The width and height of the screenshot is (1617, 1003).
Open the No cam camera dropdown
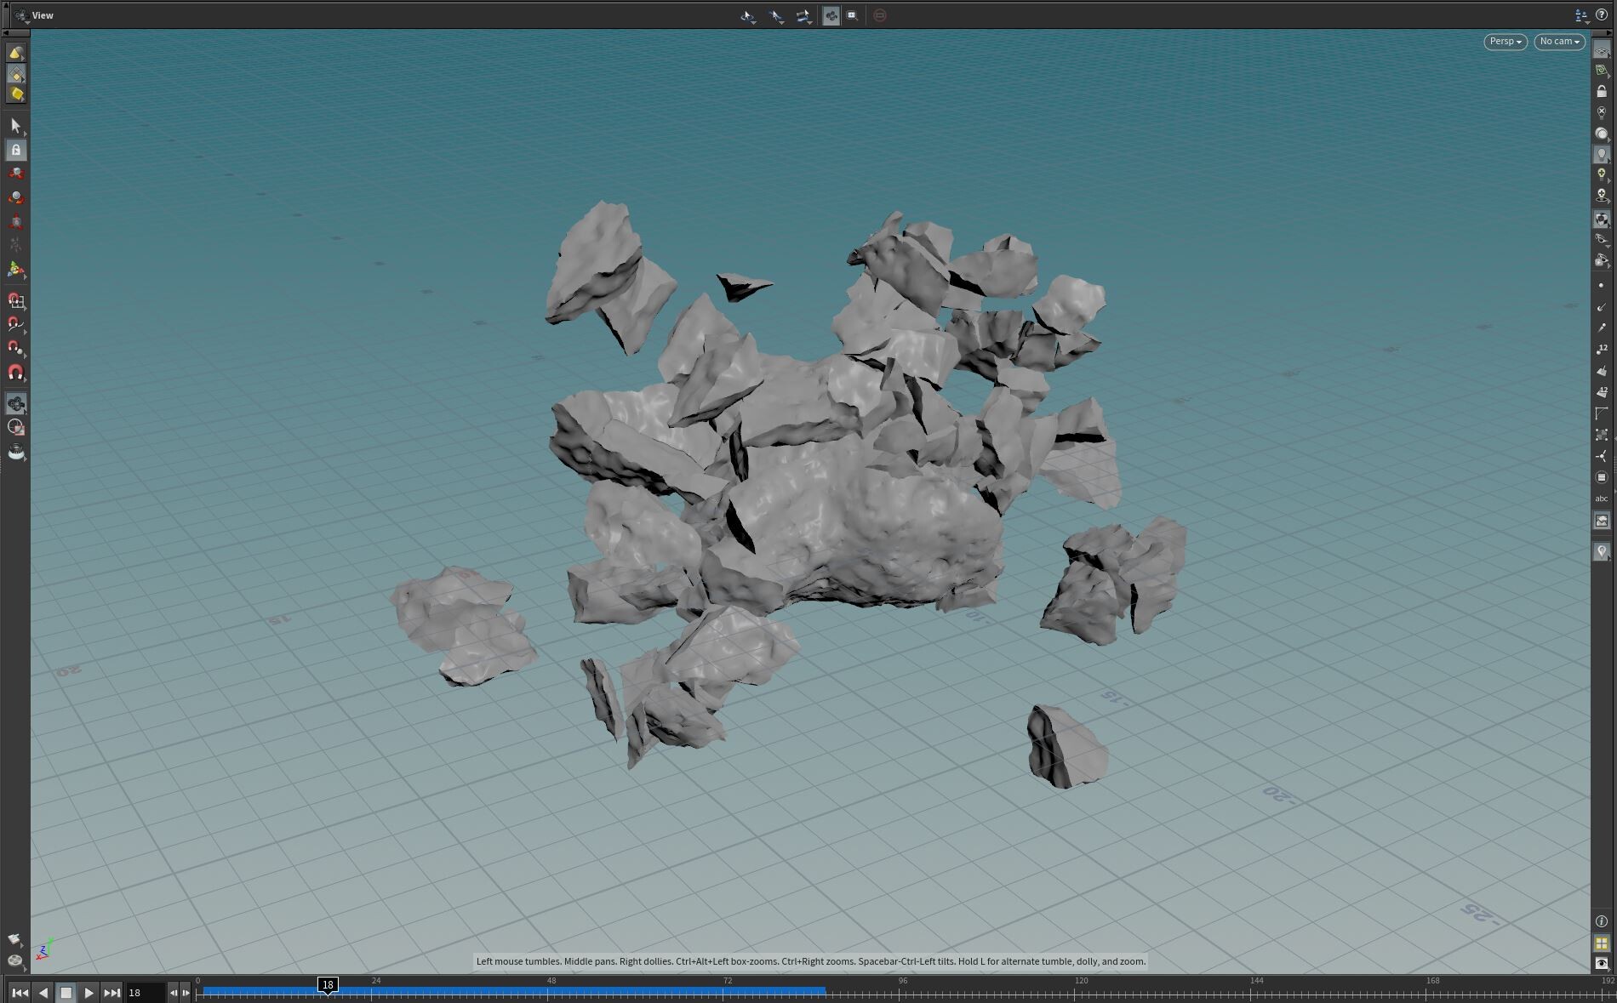point(1559,41)
